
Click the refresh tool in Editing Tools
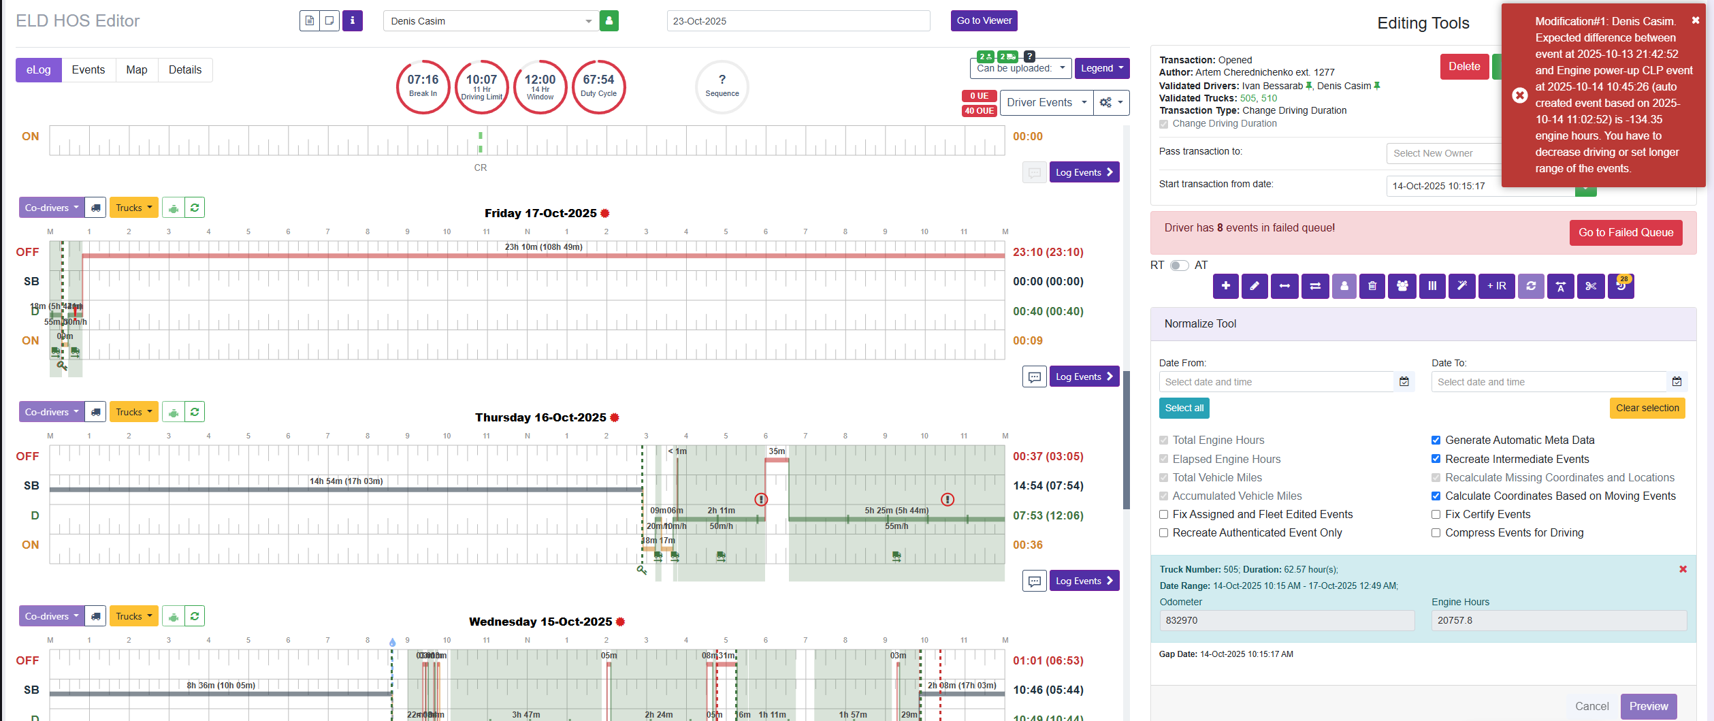click(1531, 286)
